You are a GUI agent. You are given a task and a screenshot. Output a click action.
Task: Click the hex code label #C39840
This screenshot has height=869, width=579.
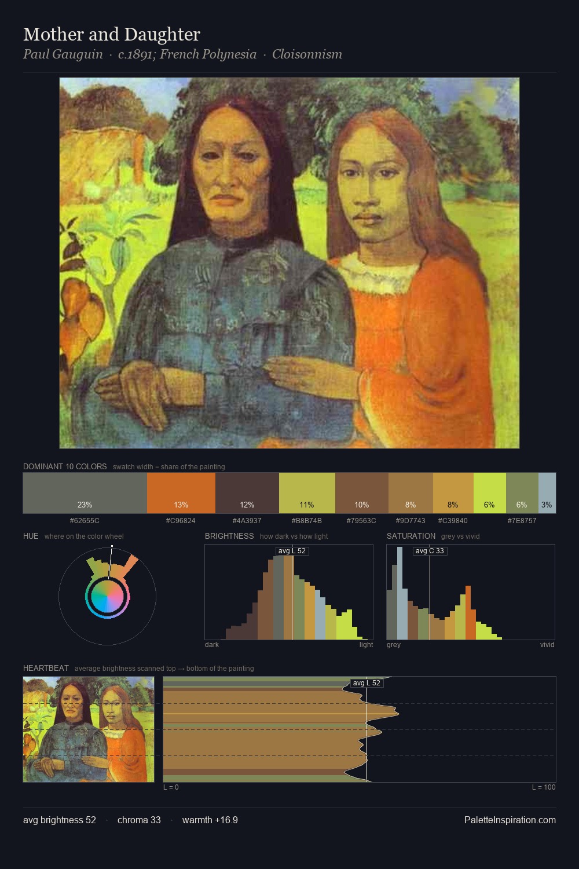pos(453,521)
